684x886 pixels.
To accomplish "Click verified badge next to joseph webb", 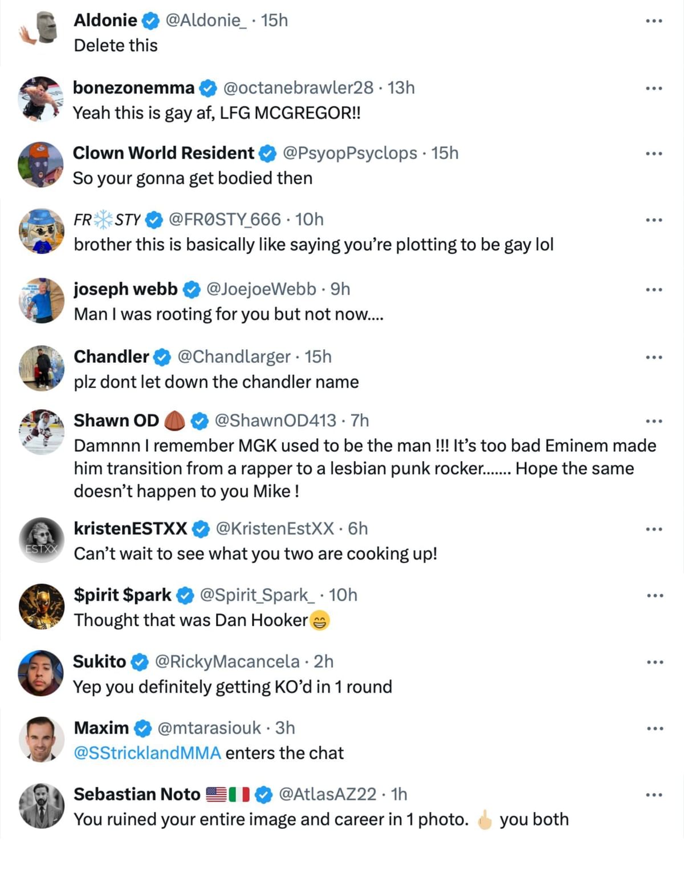I will pyautogui.click(x=192, y=290).
